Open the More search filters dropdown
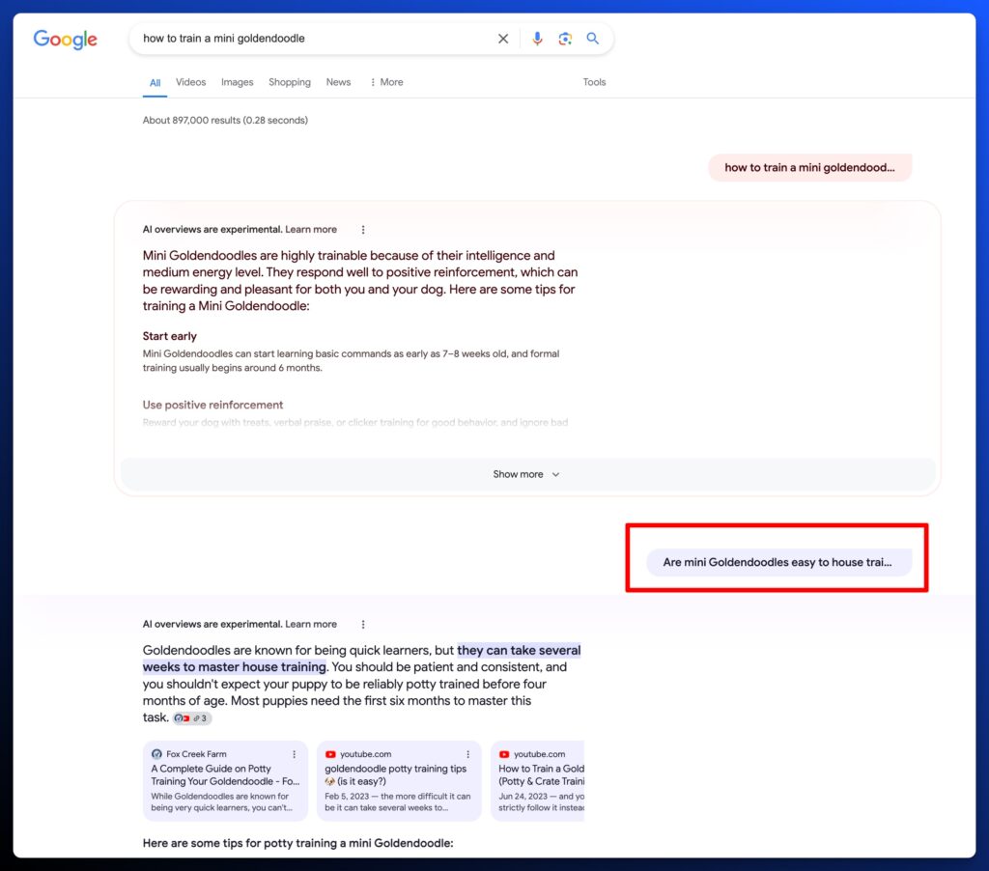Image resolution: width=989 pixels, height=871 pixels. coord(386,82)
